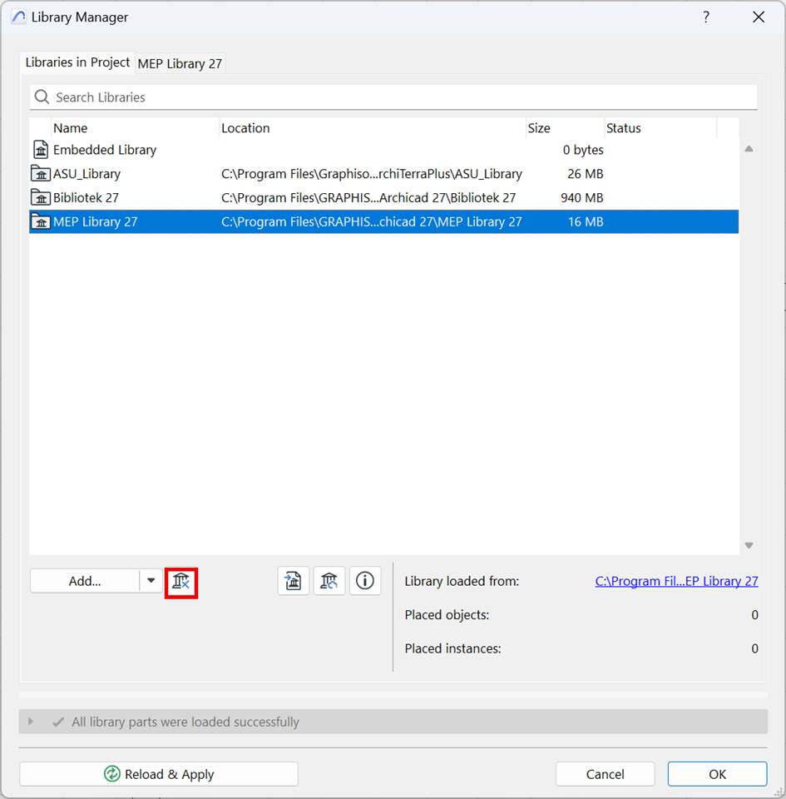Switch to Libraries in Project tab
This screenshot has width=786, height=799.
[x=77, y=62]
